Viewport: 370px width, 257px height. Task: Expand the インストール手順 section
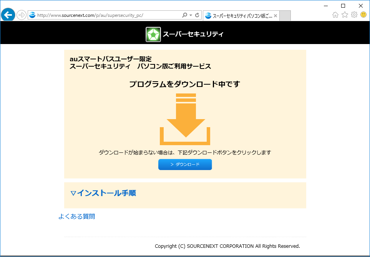[x=103, y=193]
